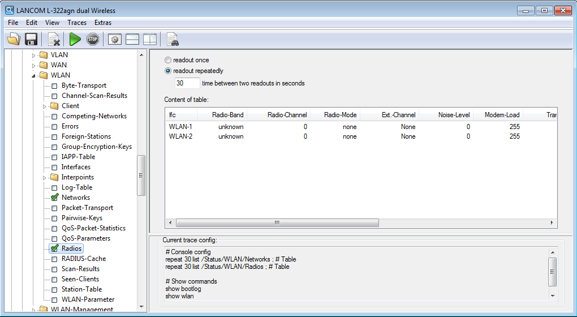This screenshot has width=577, height=317.
Task: Start the trace with green play
Action: (75, 39)
